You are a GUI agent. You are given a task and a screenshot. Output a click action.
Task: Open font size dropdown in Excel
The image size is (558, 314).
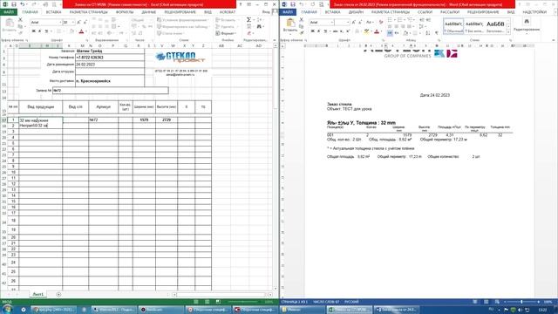coord(73,23)
